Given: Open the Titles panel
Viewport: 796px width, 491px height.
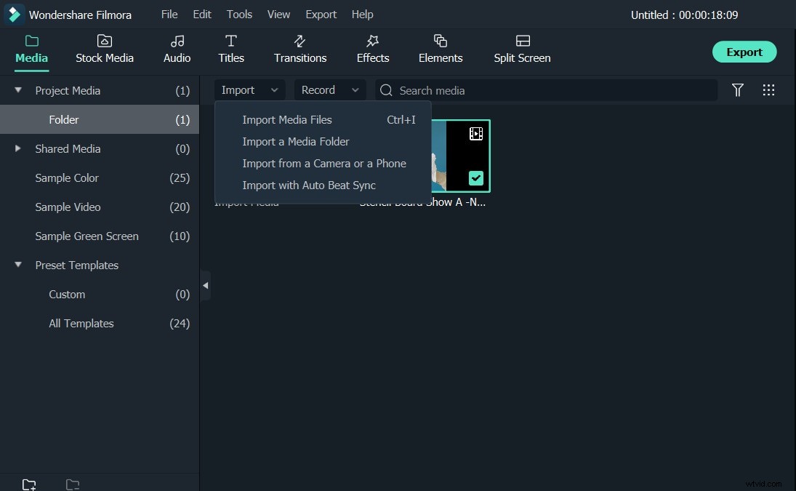Looking at the screenshot, I should tap(230, 49).
